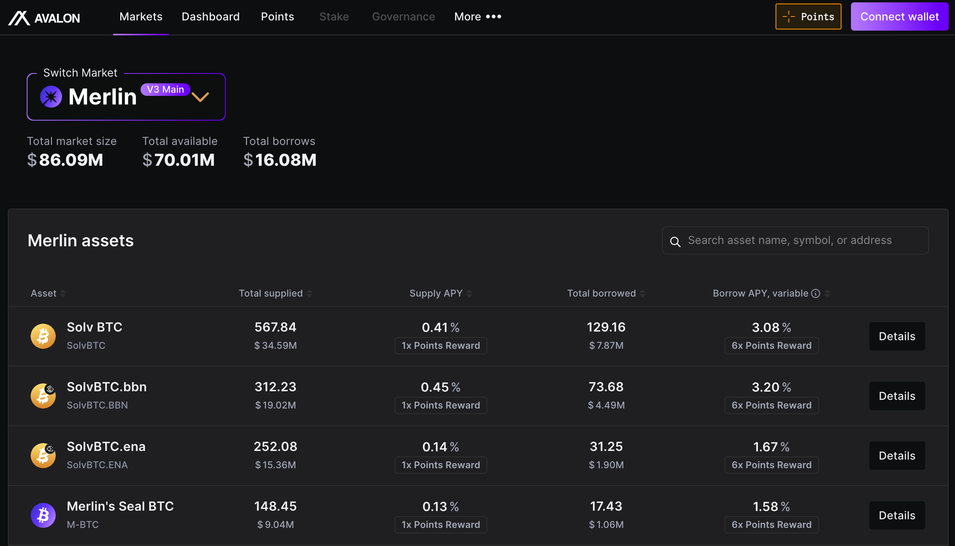Expand the Switch Market chevron
Image resolution: width=955 pixels, height=546 pixels.
pyautogui.click(x=200, y=97)
